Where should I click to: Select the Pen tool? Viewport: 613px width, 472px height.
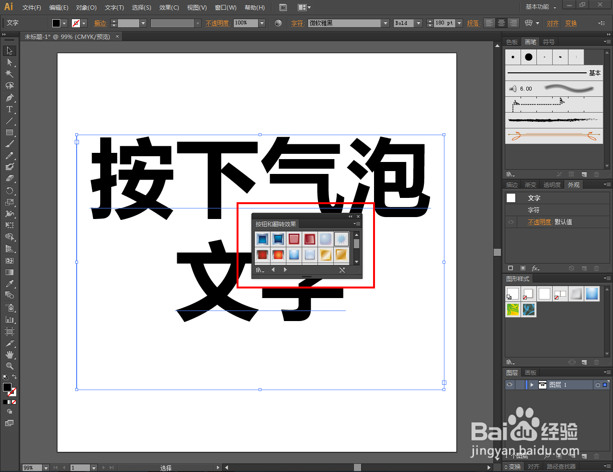coord(10,98)
